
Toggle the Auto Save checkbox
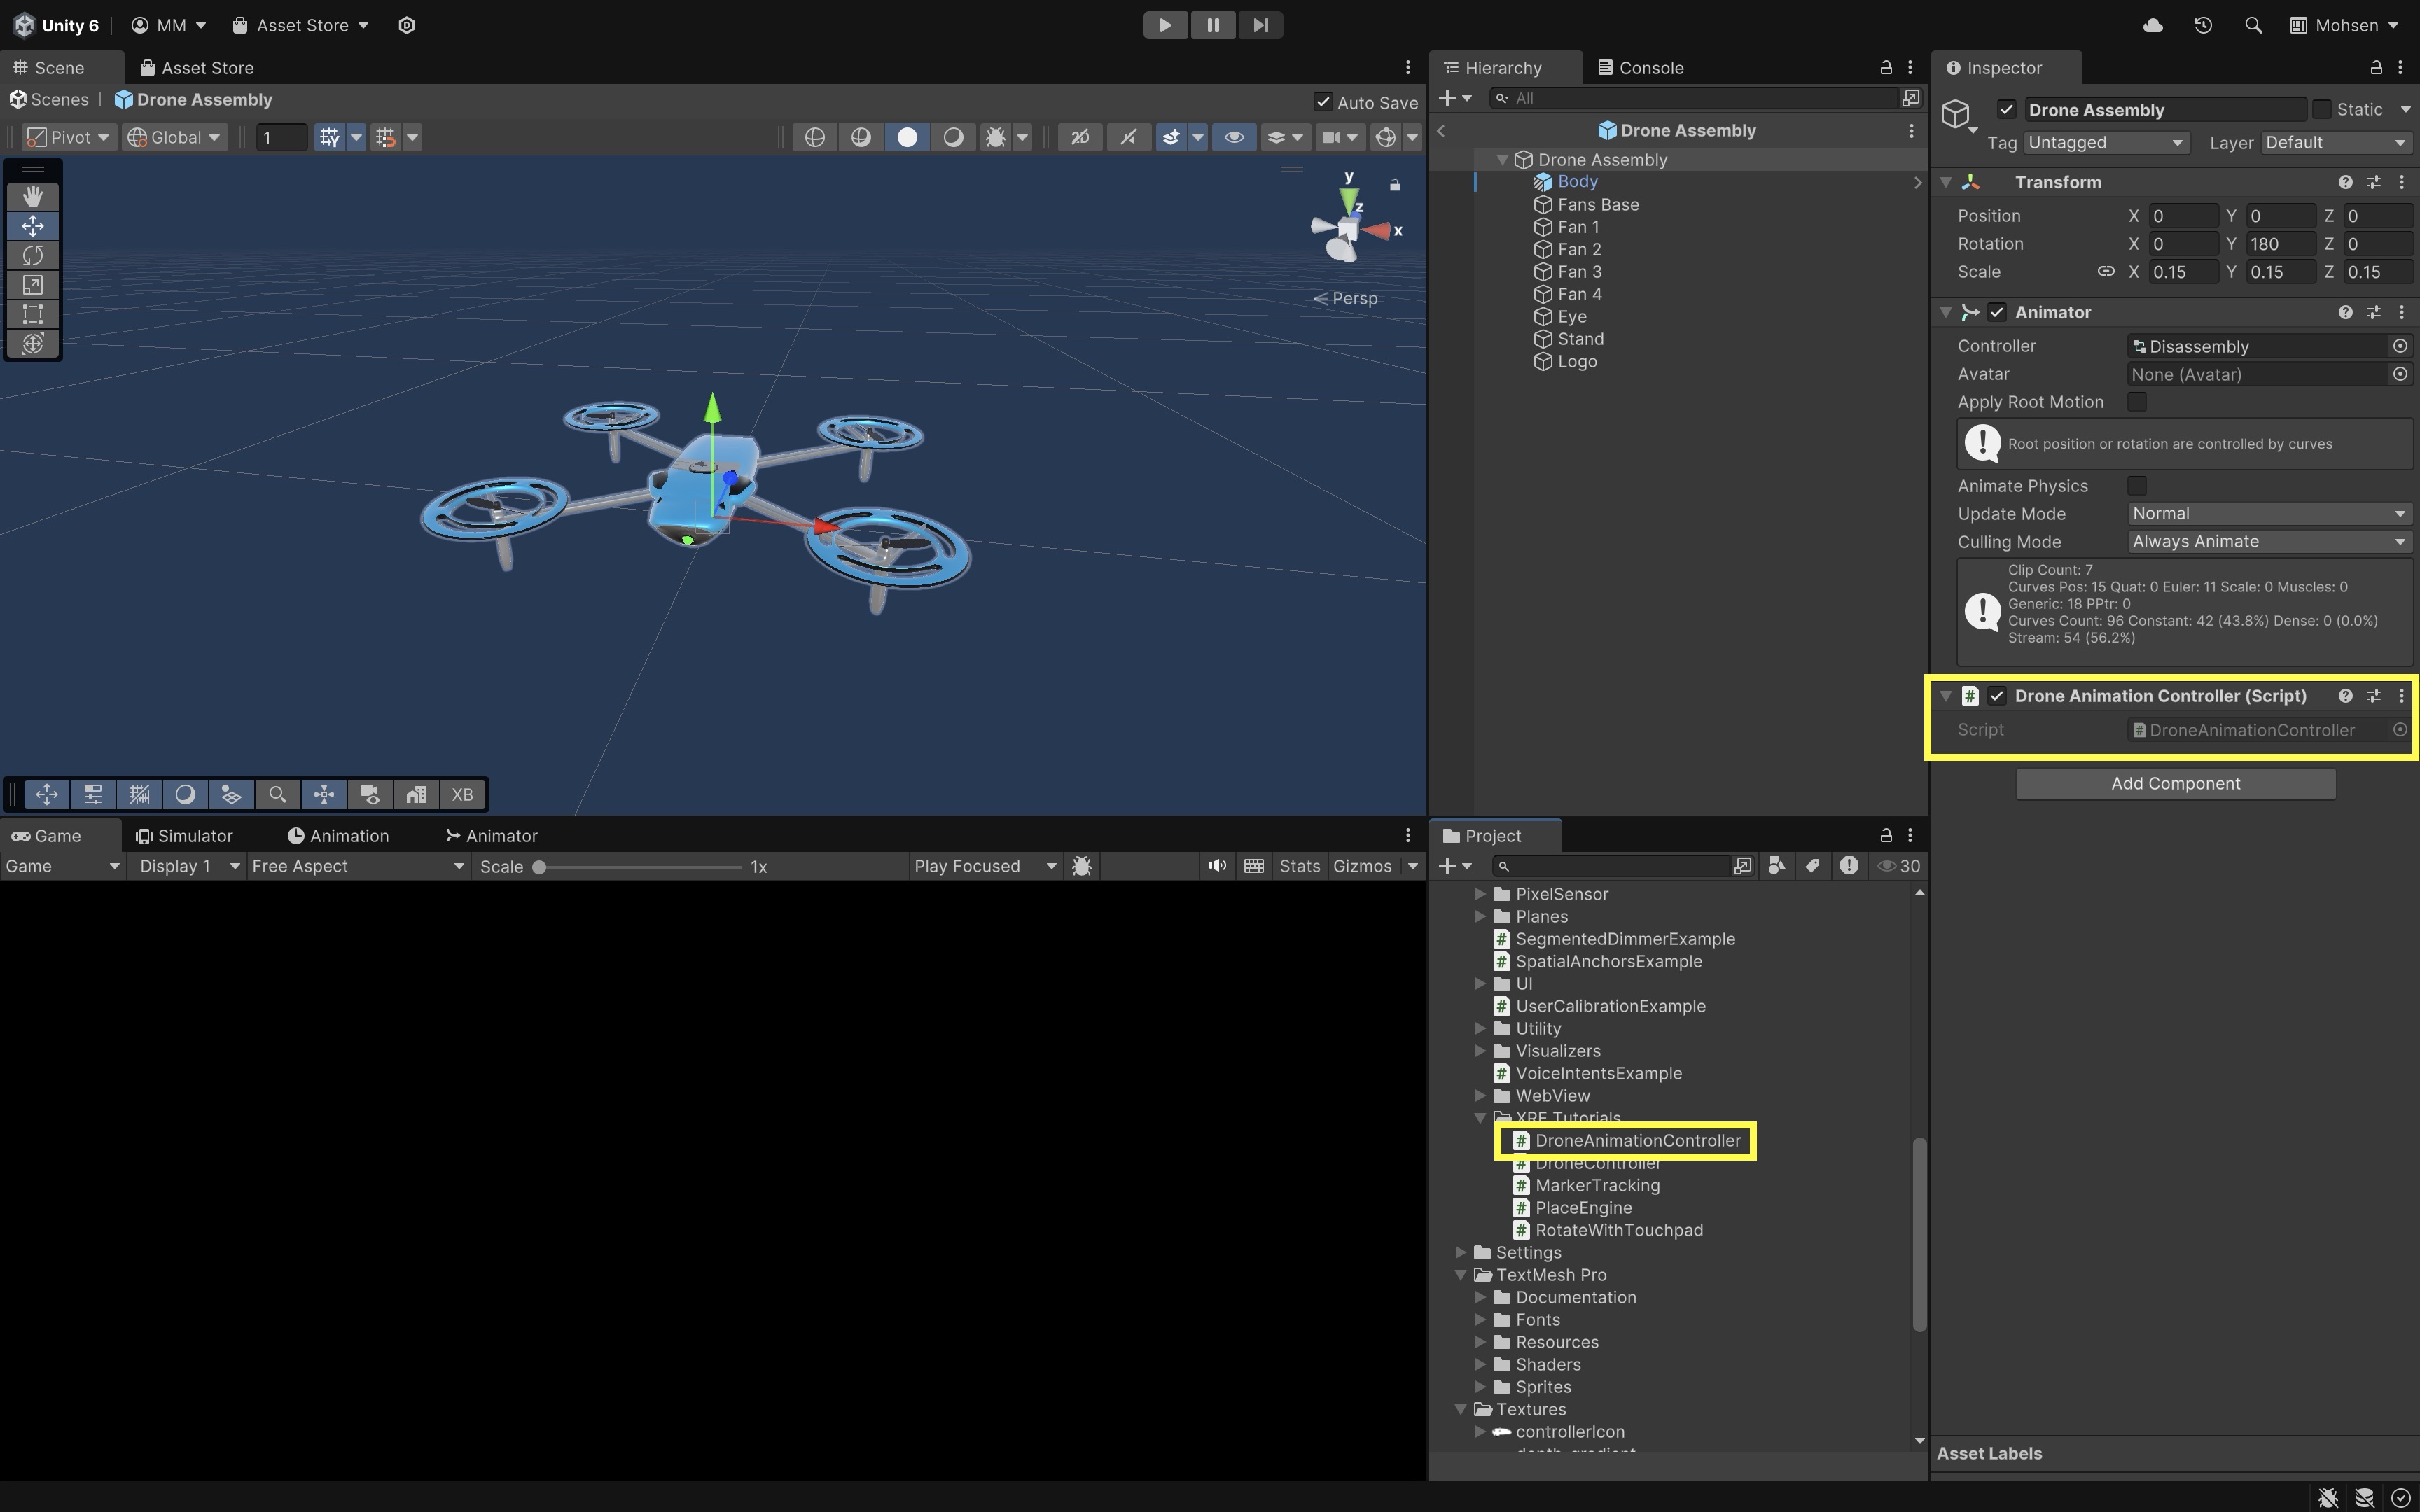click(1323, 102)
